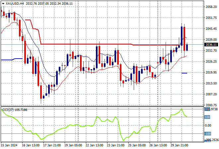Select the CCI level label -100
This screenshot has width=219, height=149.
208,134
